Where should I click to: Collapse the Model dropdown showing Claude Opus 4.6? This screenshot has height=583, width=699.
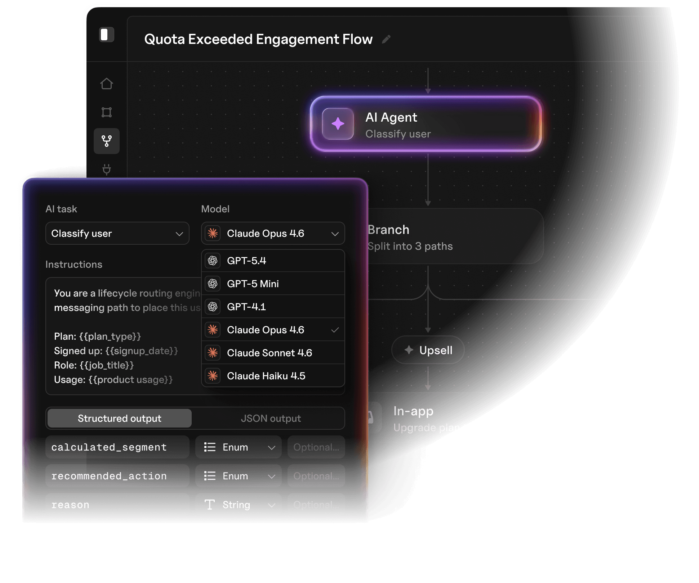tap(273, 233)
